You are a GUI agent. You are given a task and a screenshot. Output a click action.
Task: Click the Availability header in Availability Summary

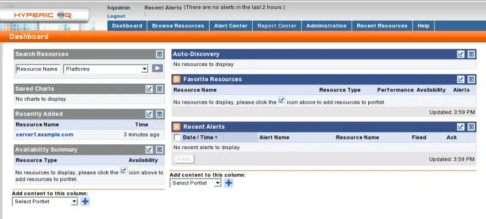[x=143, y=160]
